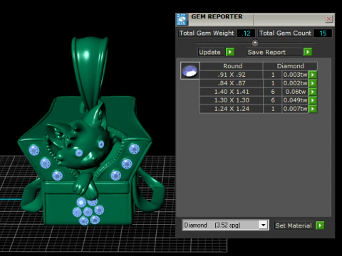Collapse the panel using the up-arrow handle
Viewport: 342px width, 256px height.
click(x=255, y=43)
